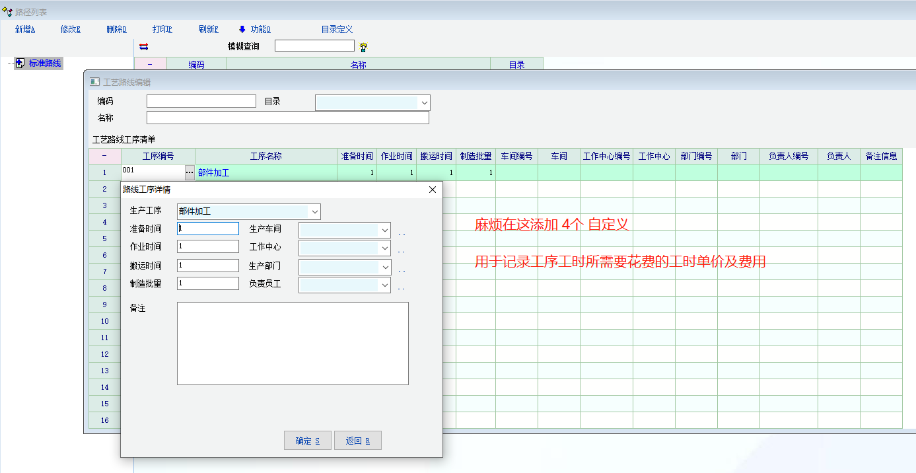Screen dimensions: 916x473
Task: Expand the 目录 dropdown in route editor
Action: 424,102
